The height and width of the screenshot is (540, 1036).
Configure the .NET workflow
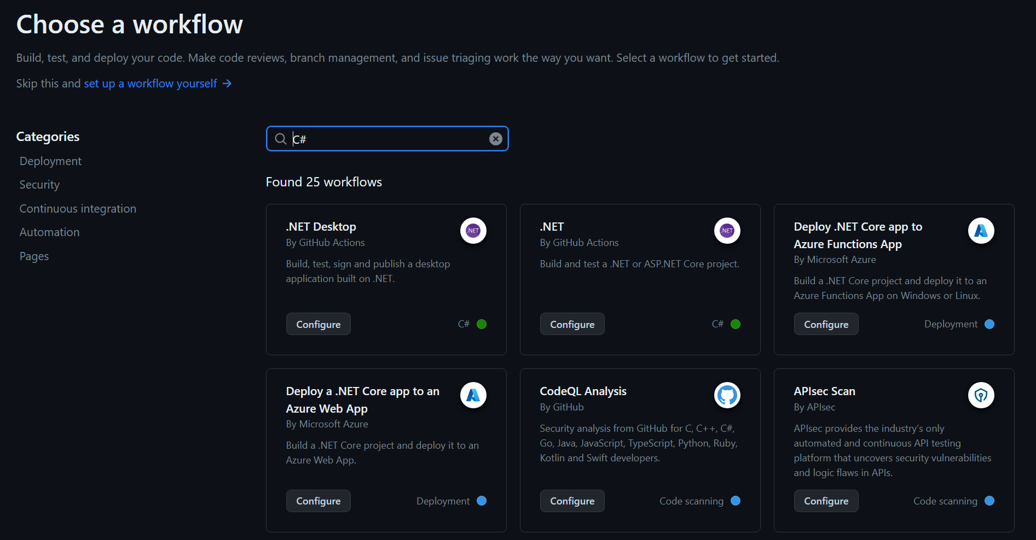coord(572,324)
